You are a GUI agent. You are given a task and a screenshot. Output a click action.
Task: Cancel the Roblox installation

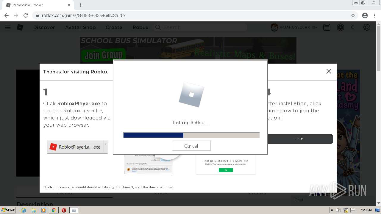coord(191,146)
